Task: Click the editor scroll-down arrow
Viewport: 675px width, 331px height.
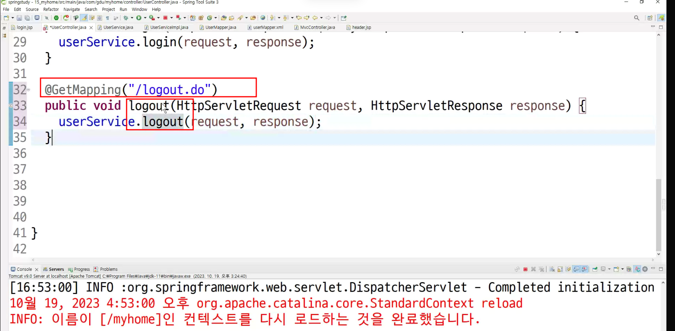Action: (x=659, y=254)
